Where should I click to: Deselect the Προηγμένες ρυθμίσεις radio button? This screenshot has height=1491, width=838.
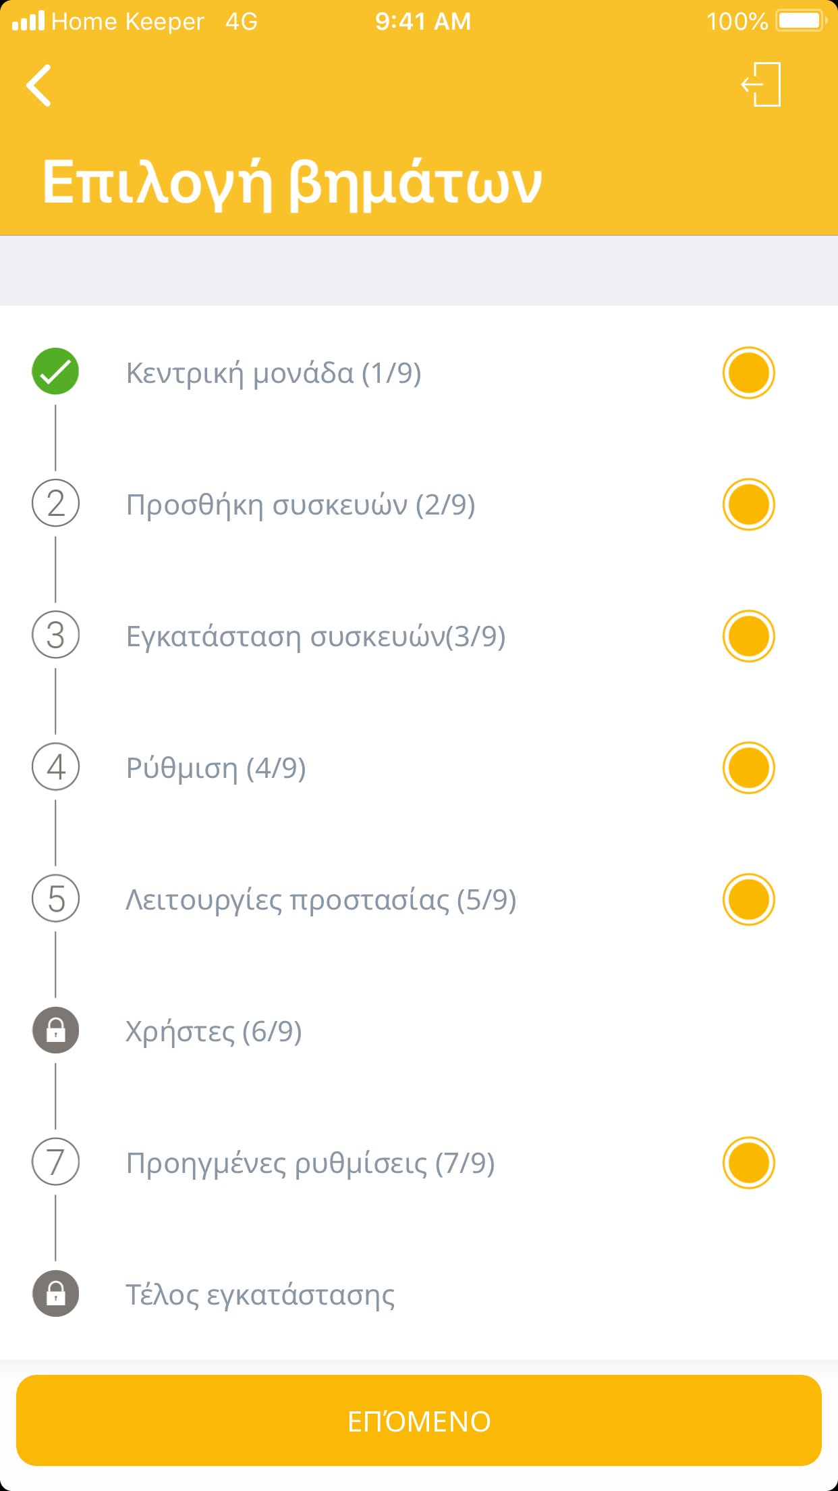(748, 1163)
